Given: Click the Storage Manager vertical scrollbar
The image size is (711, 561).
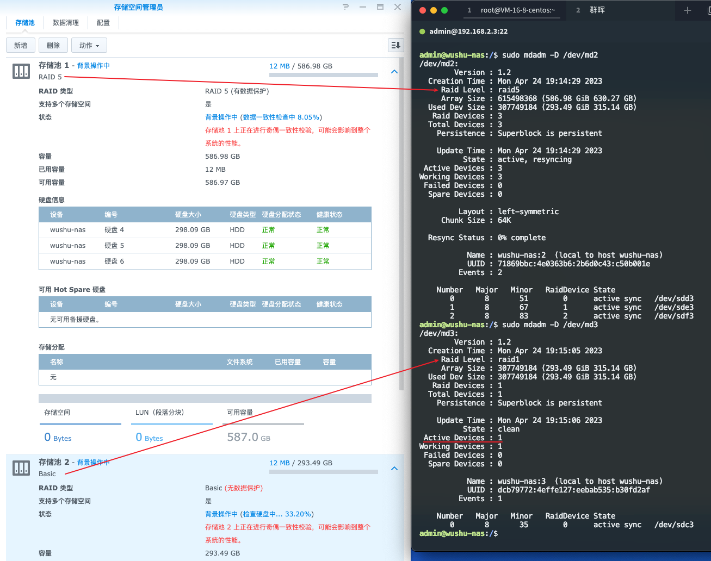Looking at the screenshot, I should [x=401, y=223].
